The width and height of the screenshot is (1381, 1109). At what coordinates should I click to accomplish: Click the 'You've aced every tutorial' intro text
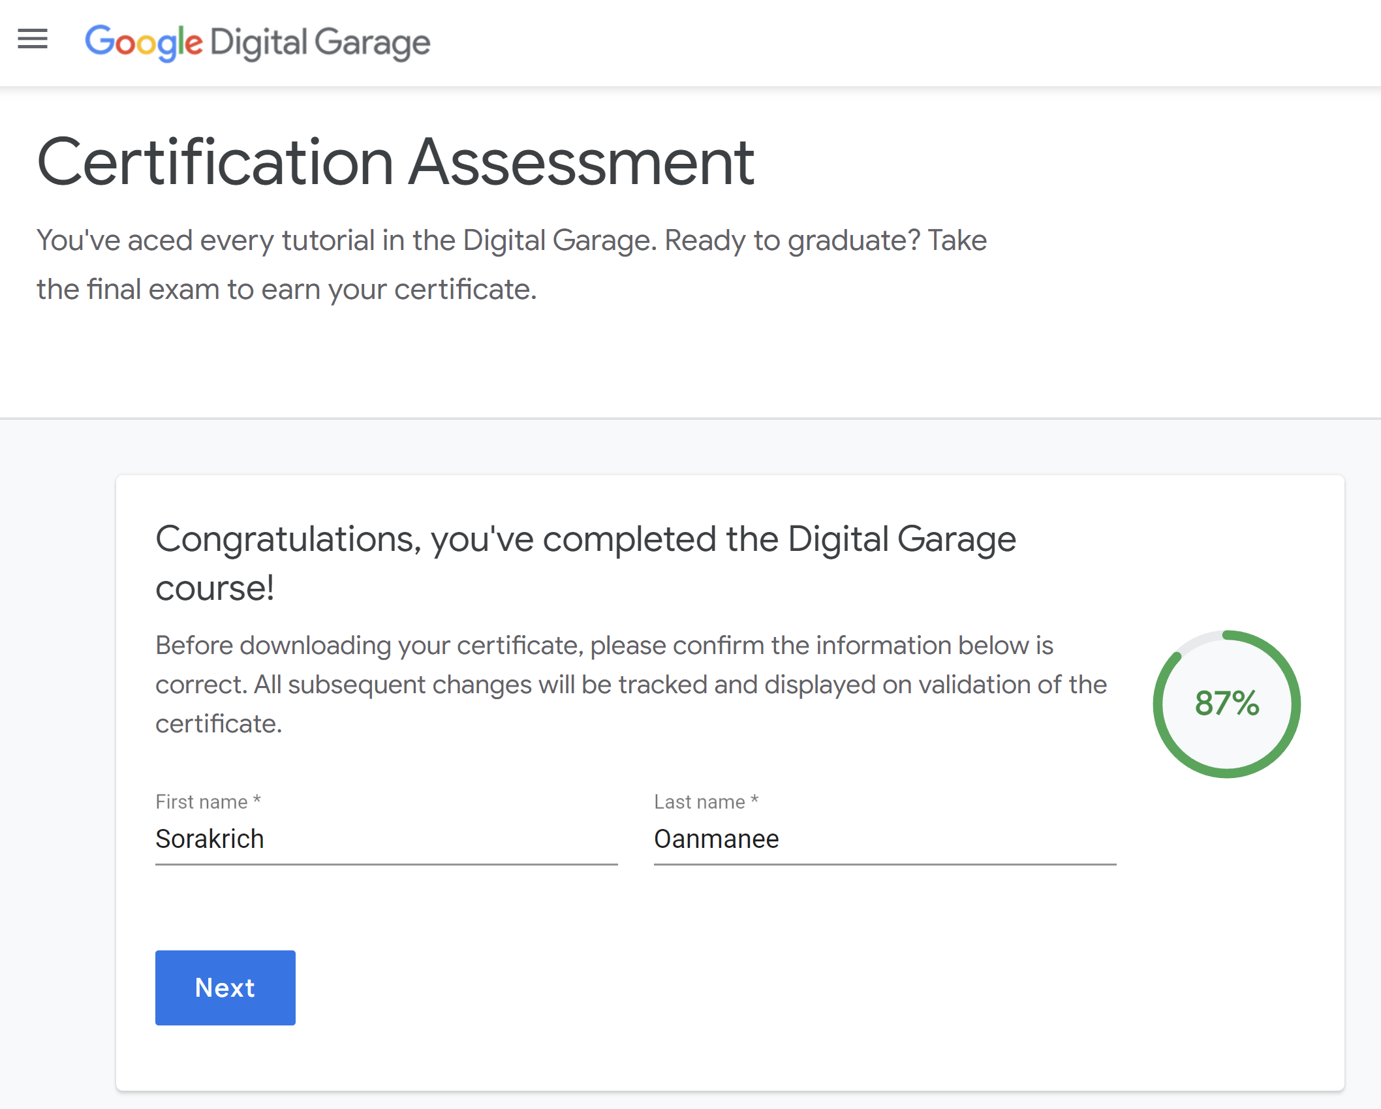click(x=512, y=264)
